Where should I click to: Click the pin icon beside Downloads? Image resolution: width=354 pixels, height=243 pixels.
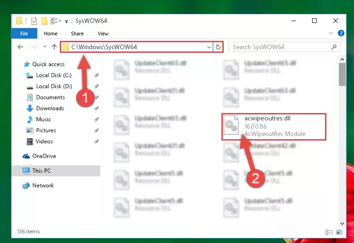(x=97, y=108)
